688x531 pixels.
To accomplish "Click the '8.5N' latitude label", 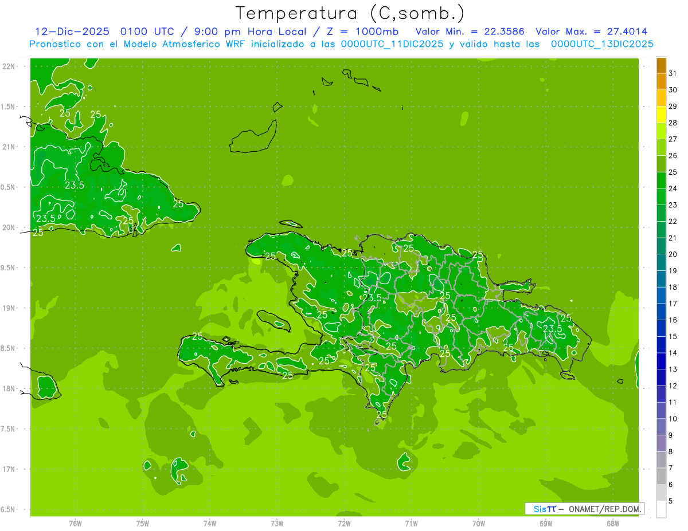I will pos(9,348).
